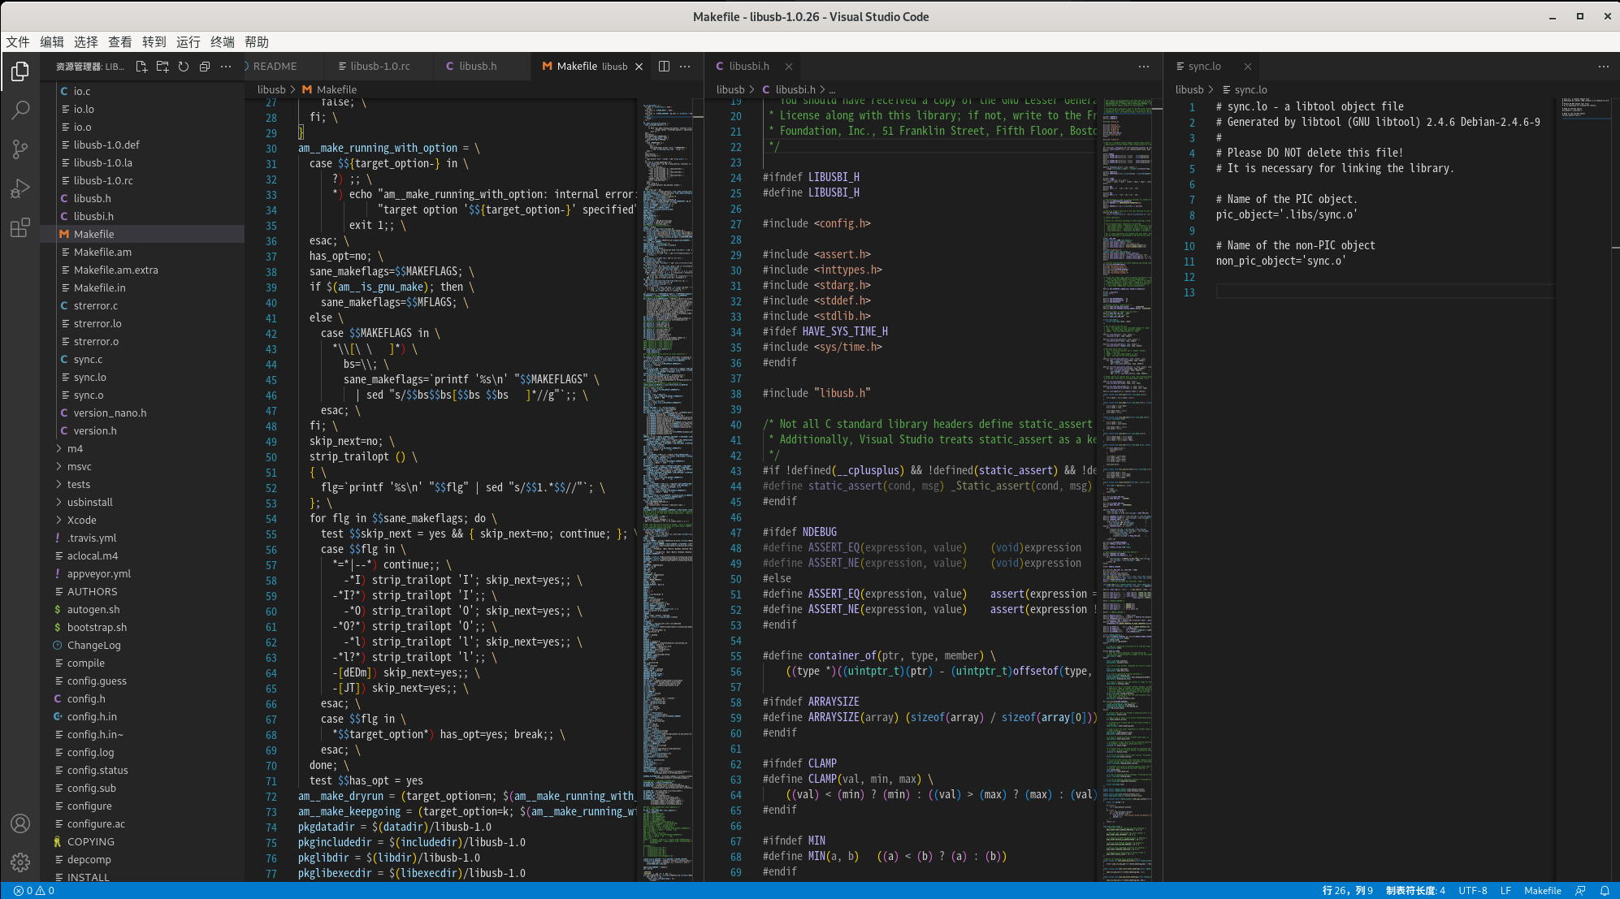This screenshot has width=1620, height=899.
Task: Open the Extensions view
Action: pos(20,227)
